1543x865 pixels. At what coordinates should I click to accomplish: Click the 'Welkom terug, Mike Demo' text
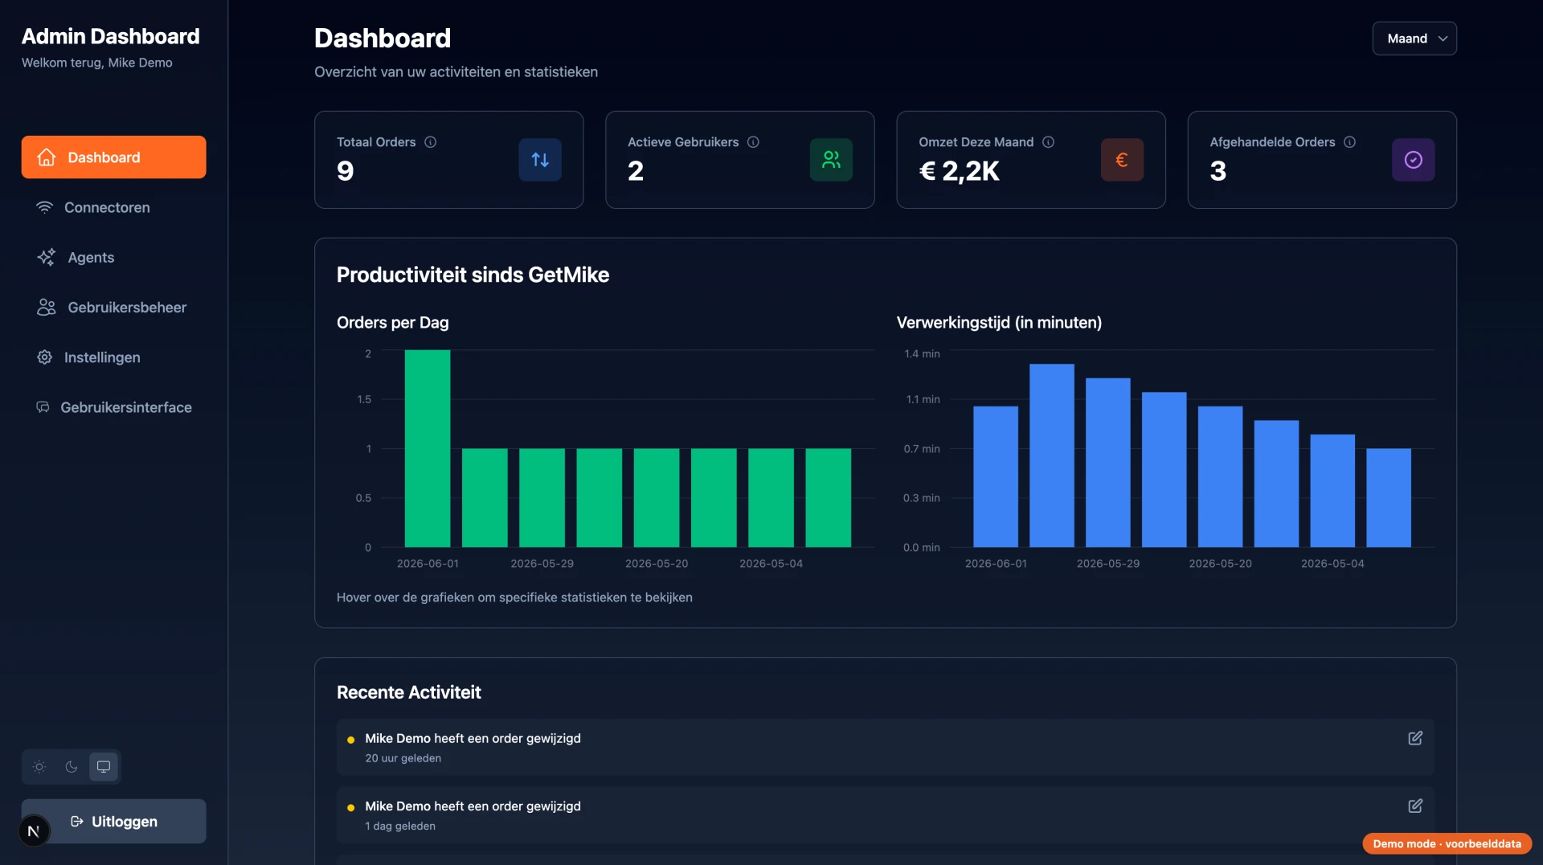click(x=97, y=63)
